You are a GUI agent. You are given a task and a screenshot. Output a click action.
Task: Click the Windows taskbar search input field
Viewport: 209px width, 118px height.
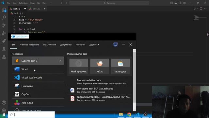point(31,115)
